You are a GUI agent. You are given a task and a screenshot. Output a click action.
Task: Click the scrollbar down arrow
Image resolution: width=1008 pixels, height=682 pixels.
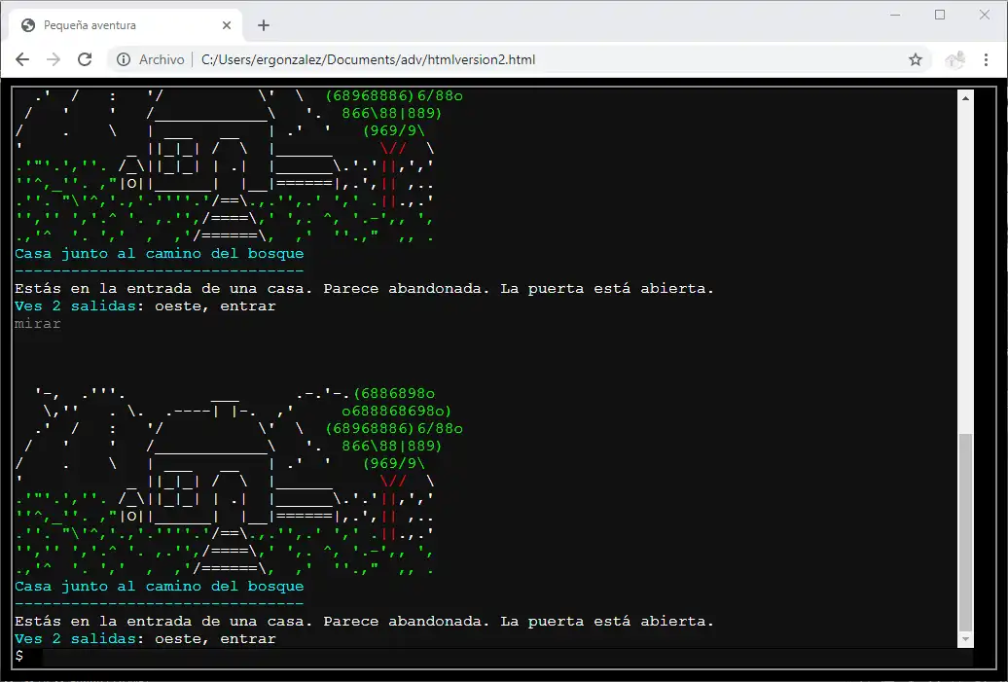(965, 639)
